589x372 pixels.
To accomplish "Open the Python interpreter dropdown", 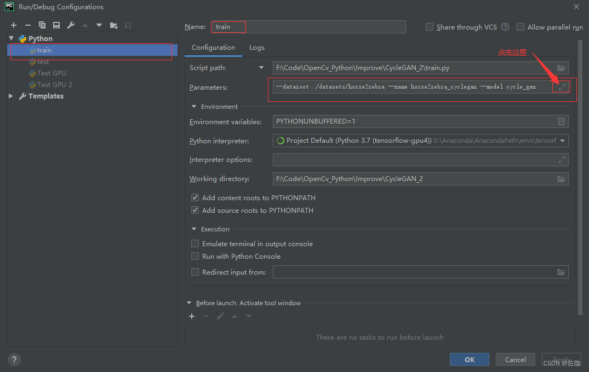I will (x=562, y=141).
